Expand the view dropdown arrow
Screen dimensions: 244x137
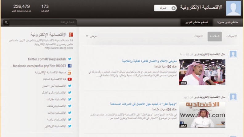click(x=87, y=36)
